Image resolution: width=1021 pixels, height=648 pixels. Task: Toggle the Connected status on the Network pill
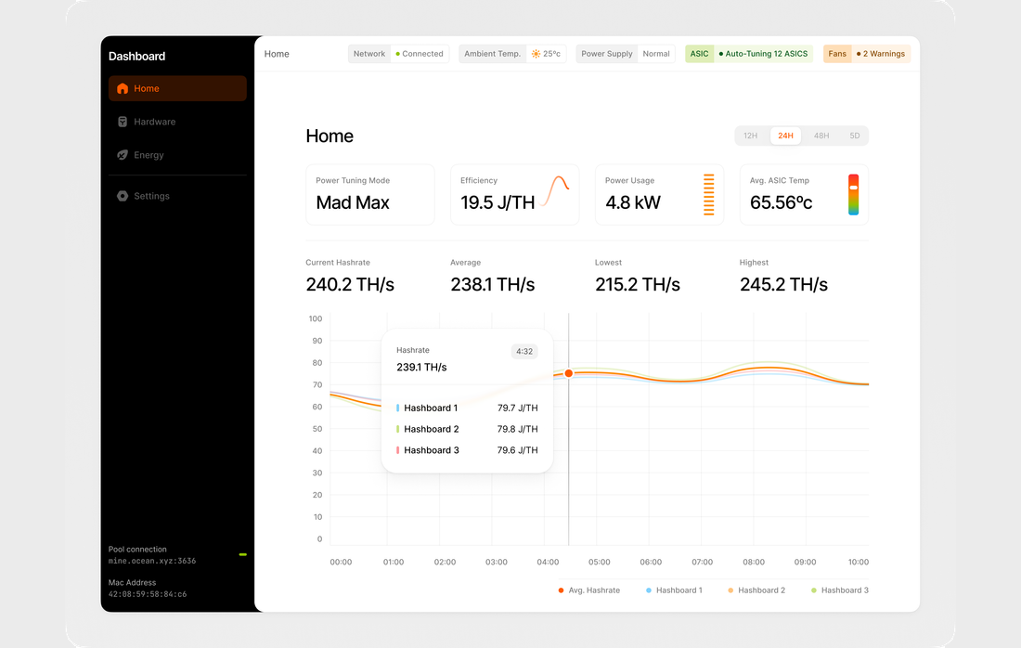click(420, 54)
